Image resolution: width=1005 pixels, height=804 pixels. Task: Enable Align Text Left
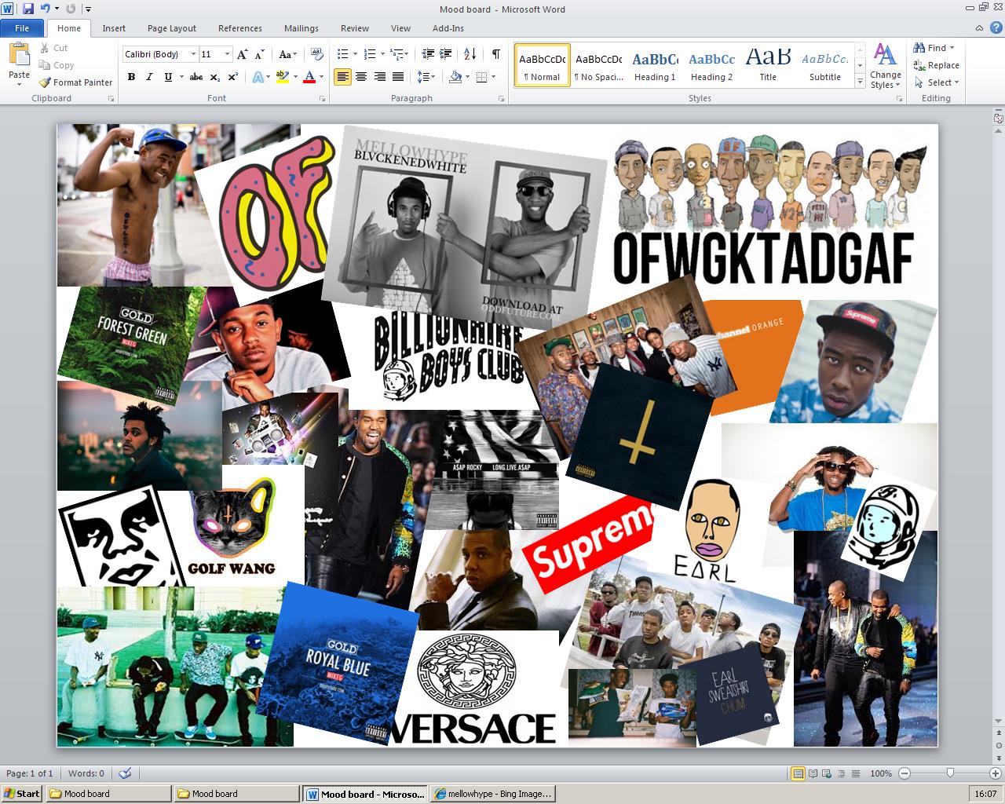point(342,77)
